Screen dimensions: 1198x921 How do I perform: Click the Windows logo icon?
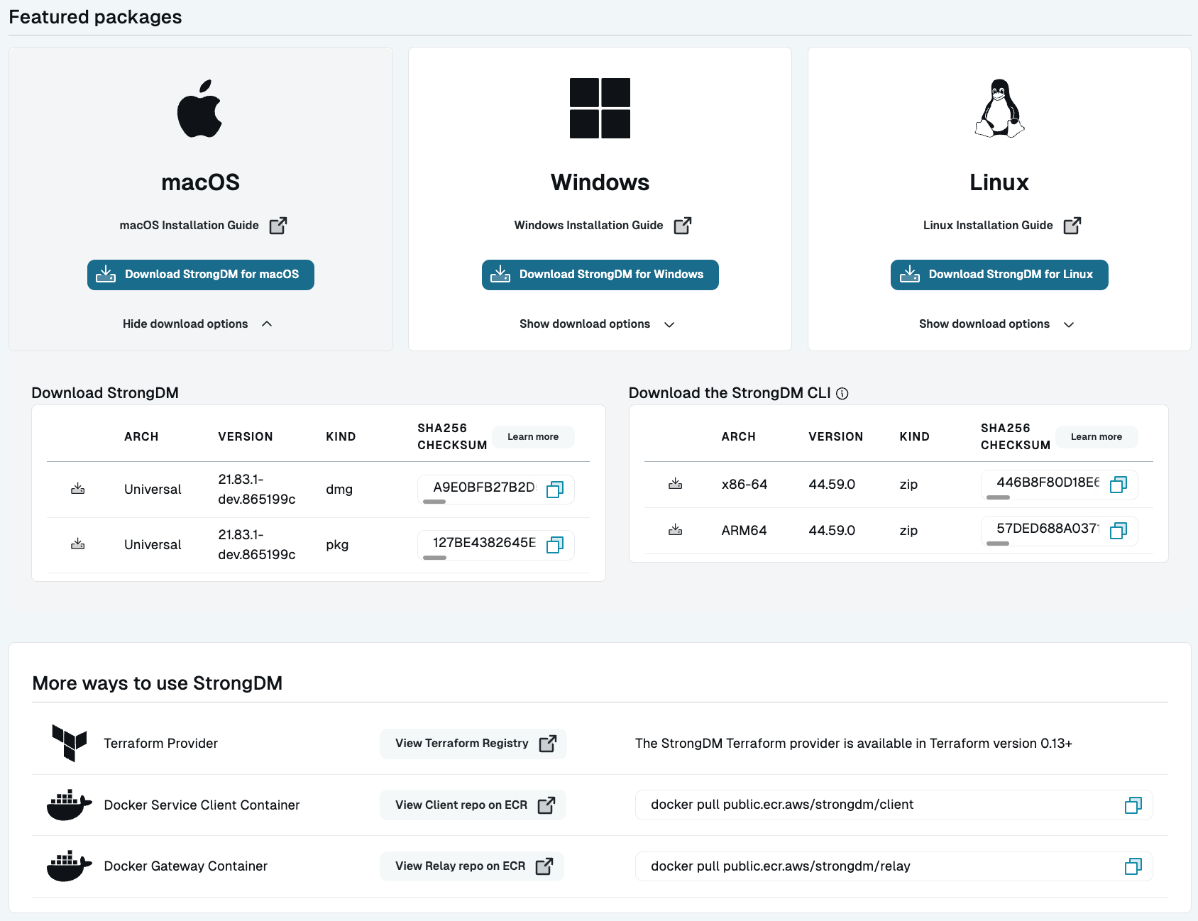point(600,108)
